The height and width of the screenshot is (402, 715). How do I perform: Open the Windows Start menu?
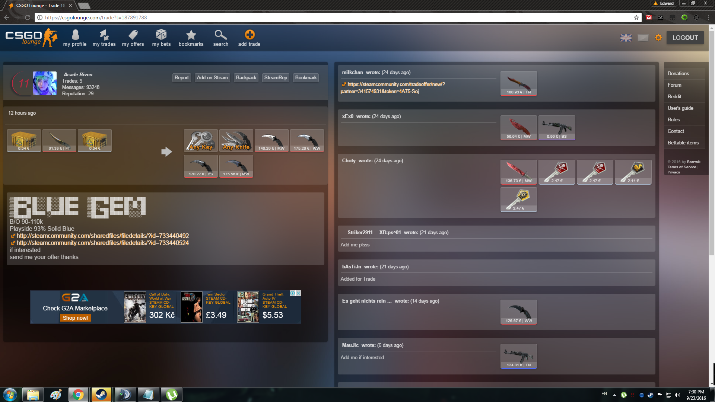coord(10,395)
